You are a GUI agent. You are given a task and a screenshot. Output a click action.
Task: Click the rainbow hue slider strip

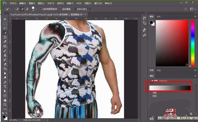tap(193, 43)
